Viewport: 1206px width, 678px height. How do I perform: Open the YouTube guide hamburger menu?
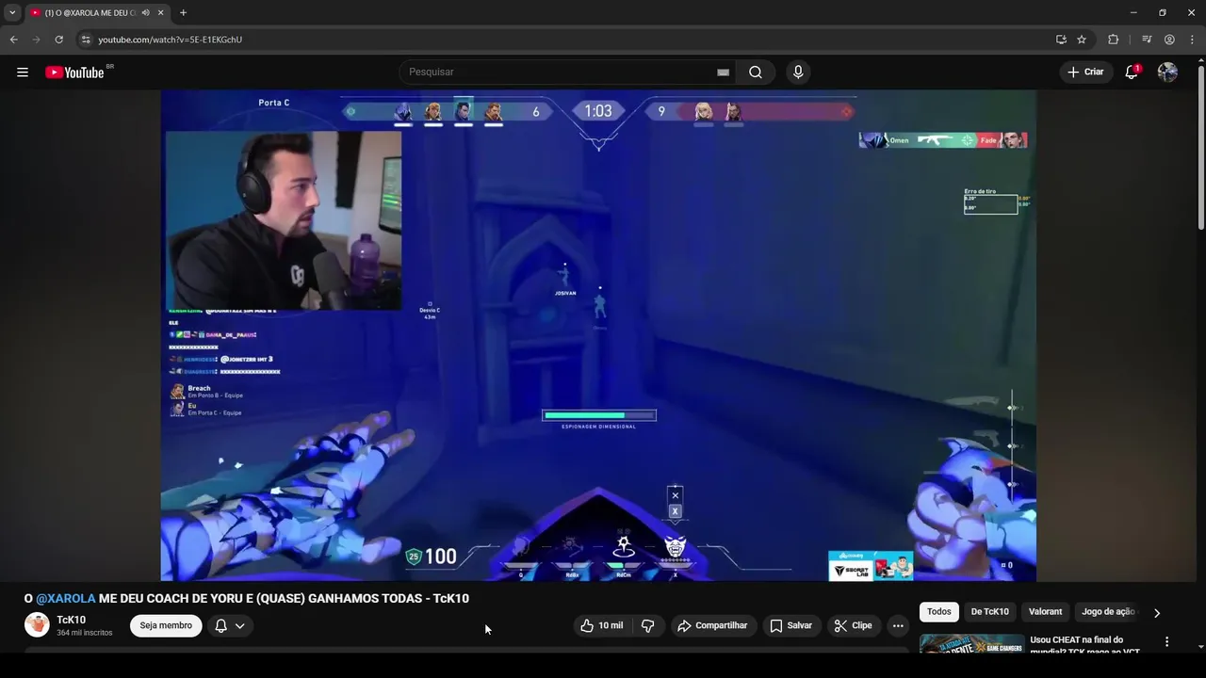[x=23, y=73]
